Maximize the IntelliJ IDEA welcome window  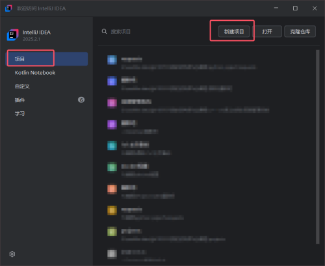tap(295, 8)
